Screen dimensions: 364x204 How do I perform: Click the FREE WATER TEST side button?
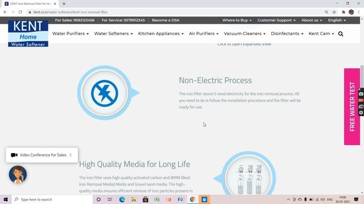352,107
